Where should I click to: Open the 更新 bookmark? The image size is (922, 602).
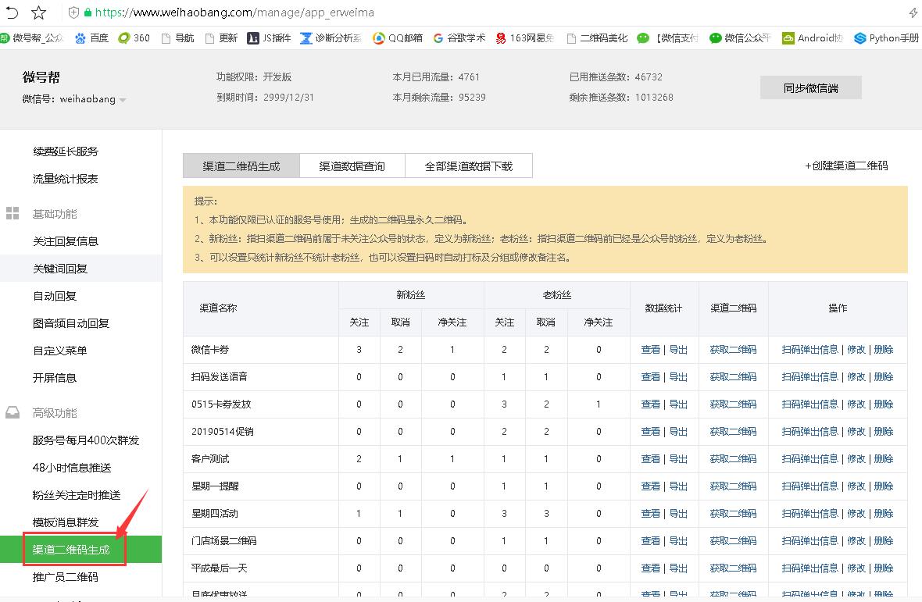(x=221, y=38)
